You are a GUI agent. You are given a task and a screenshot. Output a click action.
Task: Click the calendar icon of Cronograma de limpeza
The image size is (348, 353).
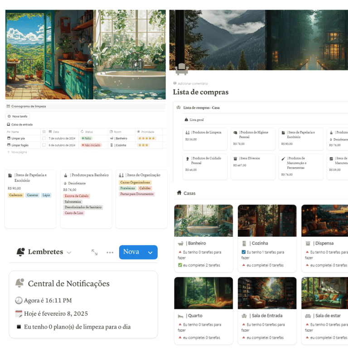point(8,106)
